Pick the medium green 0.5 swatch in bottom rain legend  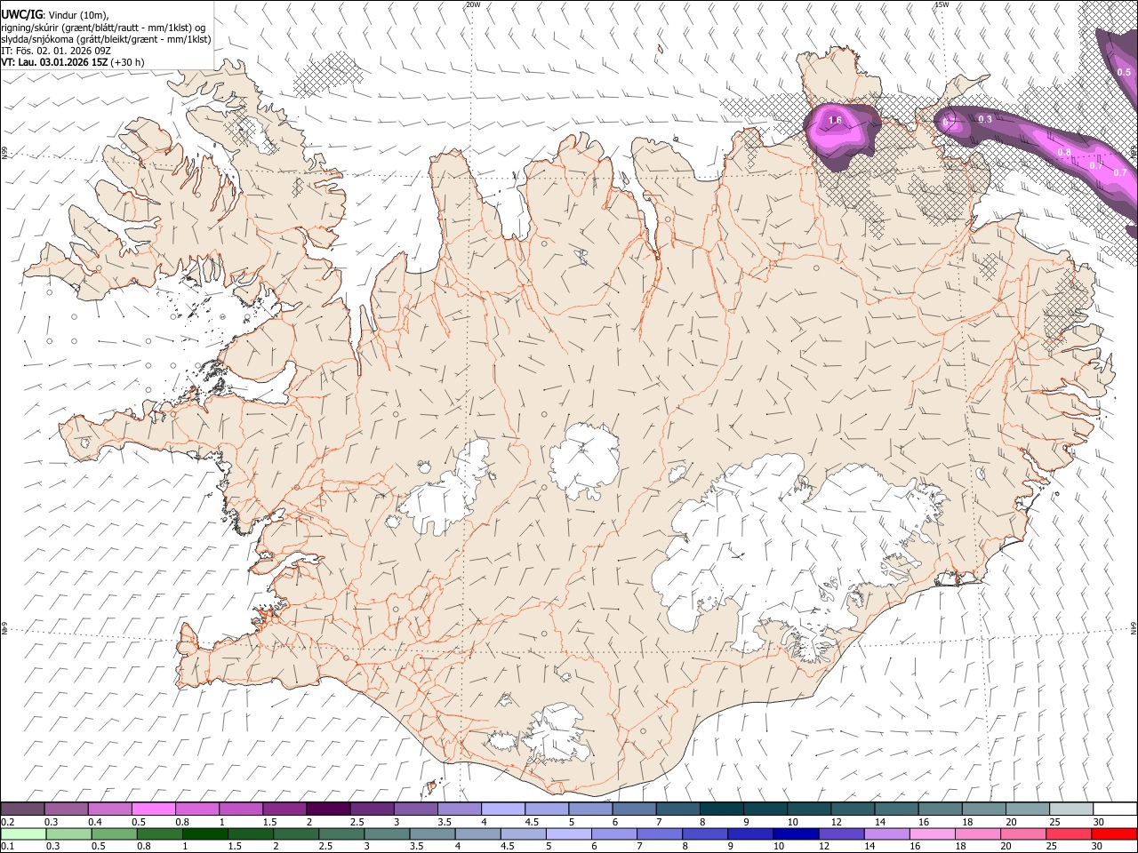tap(115, 833)
